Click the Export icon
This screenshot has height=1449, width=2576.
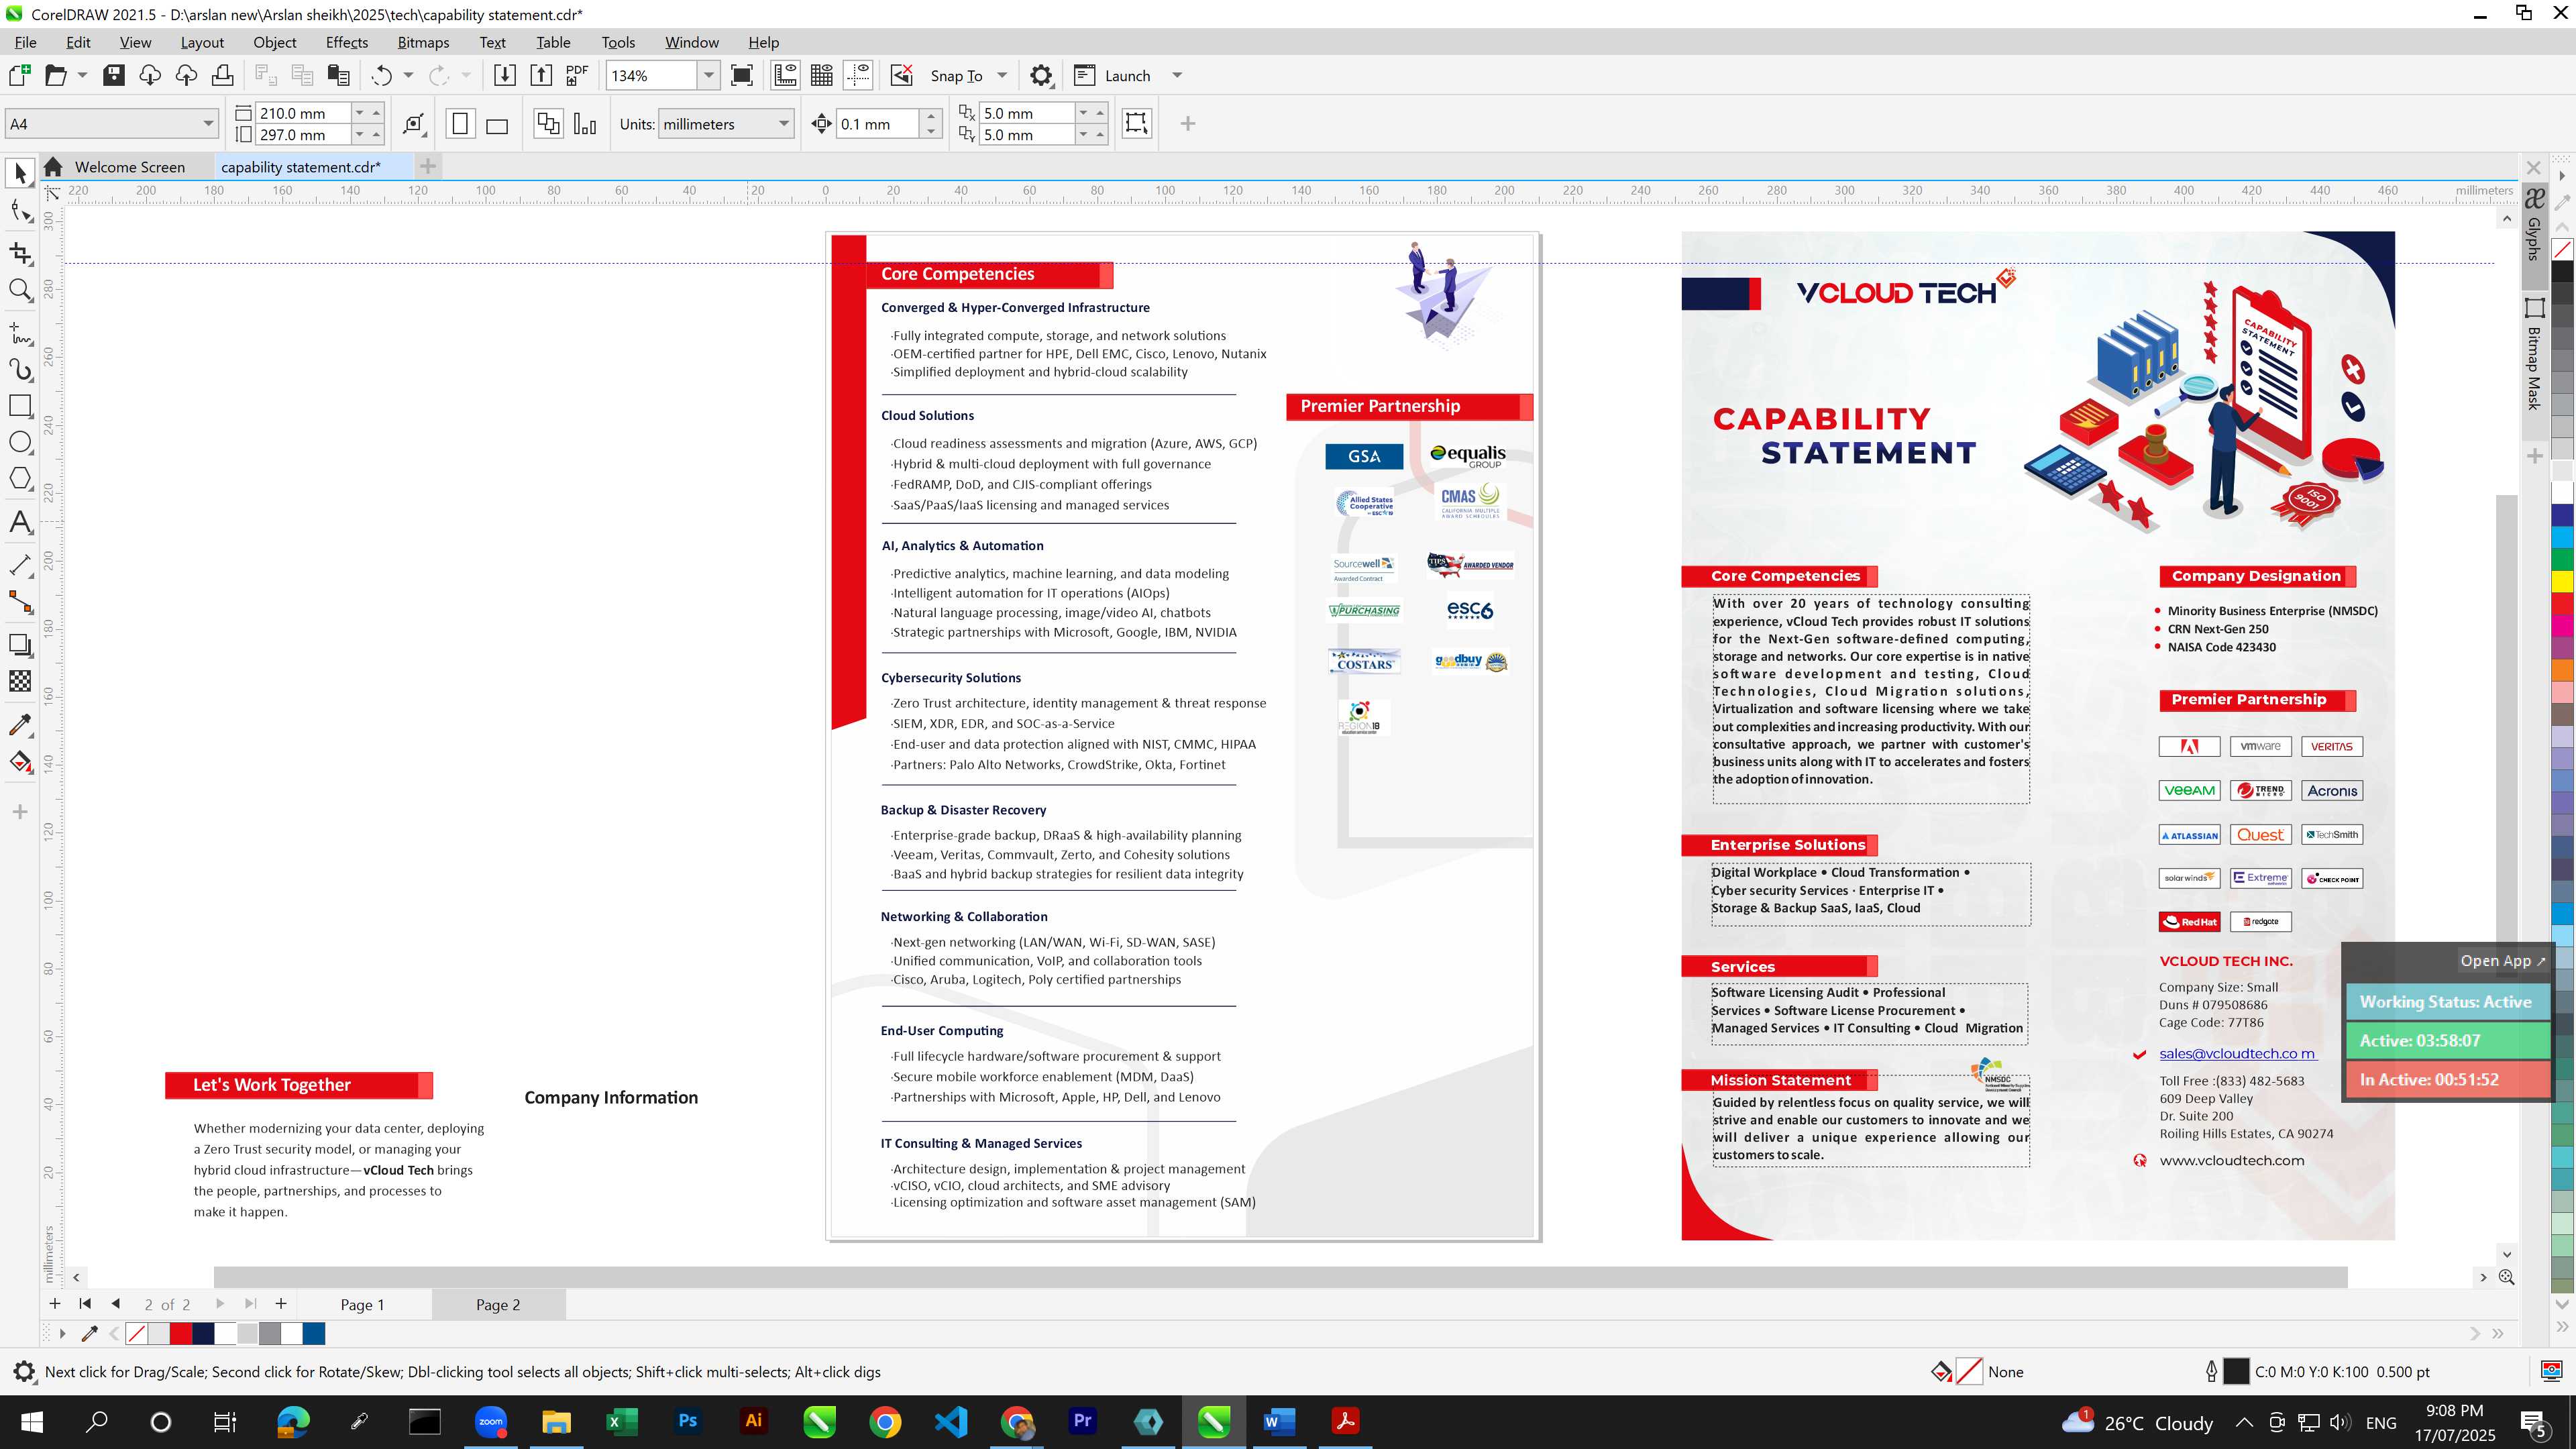(x=541, y=76)
